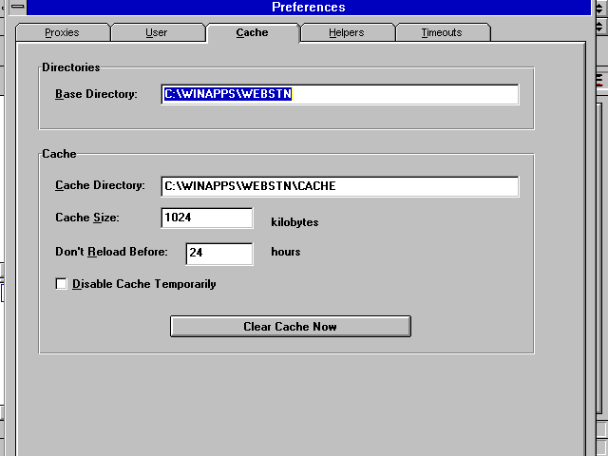Go to the Helpers tab
Image resolution: width=608 pixels, height=456 pixels.
pyautogui.click(x=347, y=32)
